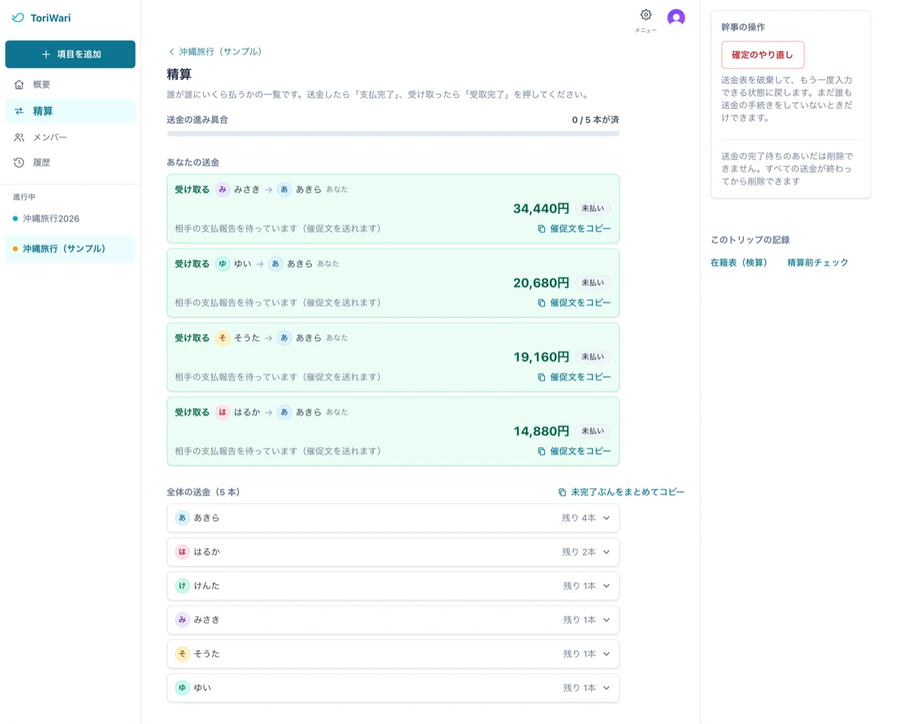
Task: Click the そ avatar in the 19,160円 card
Action: [x=222, y=338]
